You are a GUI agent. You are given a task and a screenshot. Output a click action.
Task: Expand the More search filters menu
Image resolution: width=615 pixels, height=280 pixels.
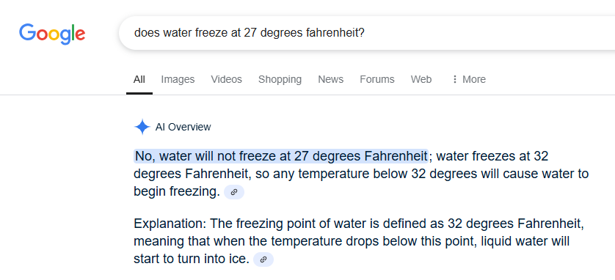pos(469,79)
